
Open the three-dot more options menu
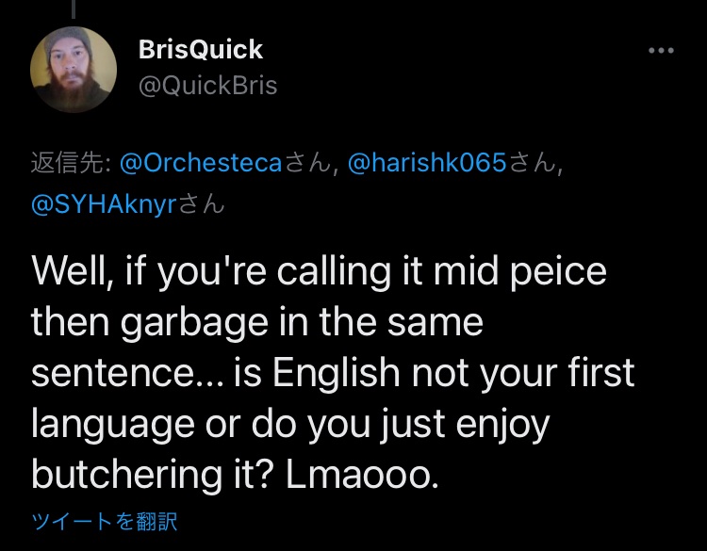tap(661, 50)
